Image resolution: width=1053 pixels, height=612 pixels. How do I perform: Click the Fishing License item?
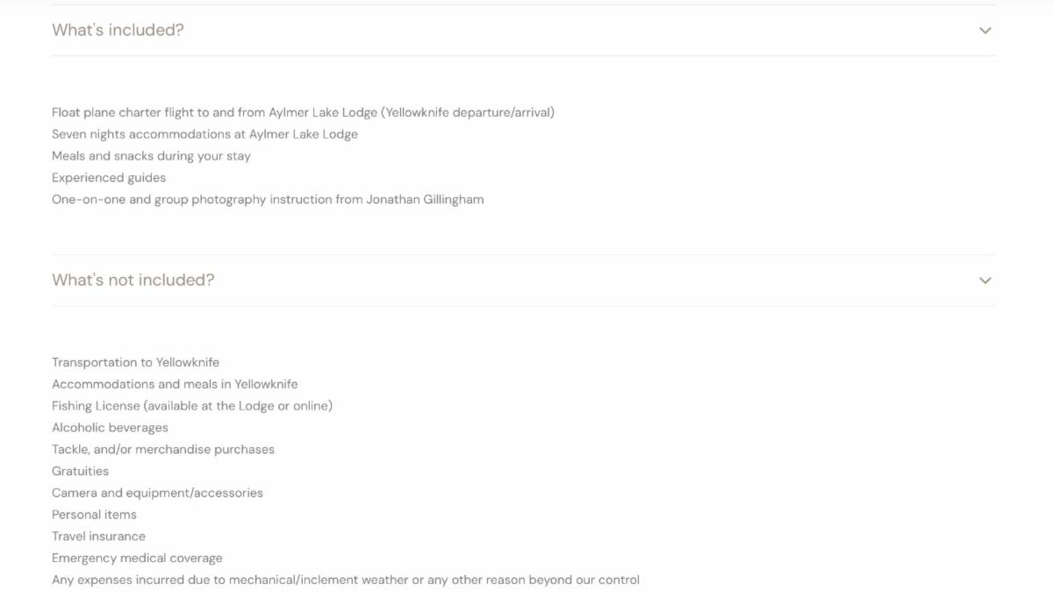pos(192,406)
